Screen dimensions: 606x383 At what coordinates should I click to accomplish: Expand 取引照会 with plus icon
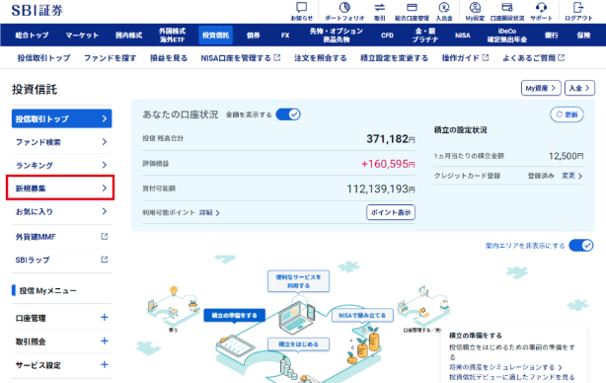tap(104, 341)
